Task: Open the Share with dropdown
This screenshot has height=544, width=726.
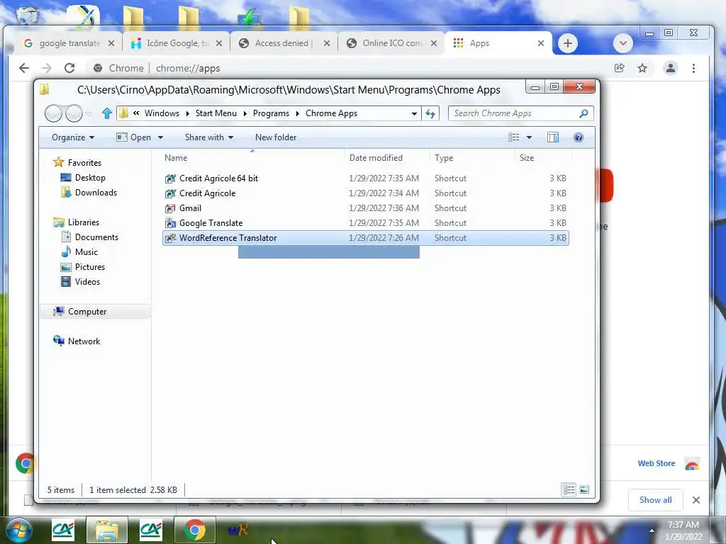Action: tap(209, 137)
